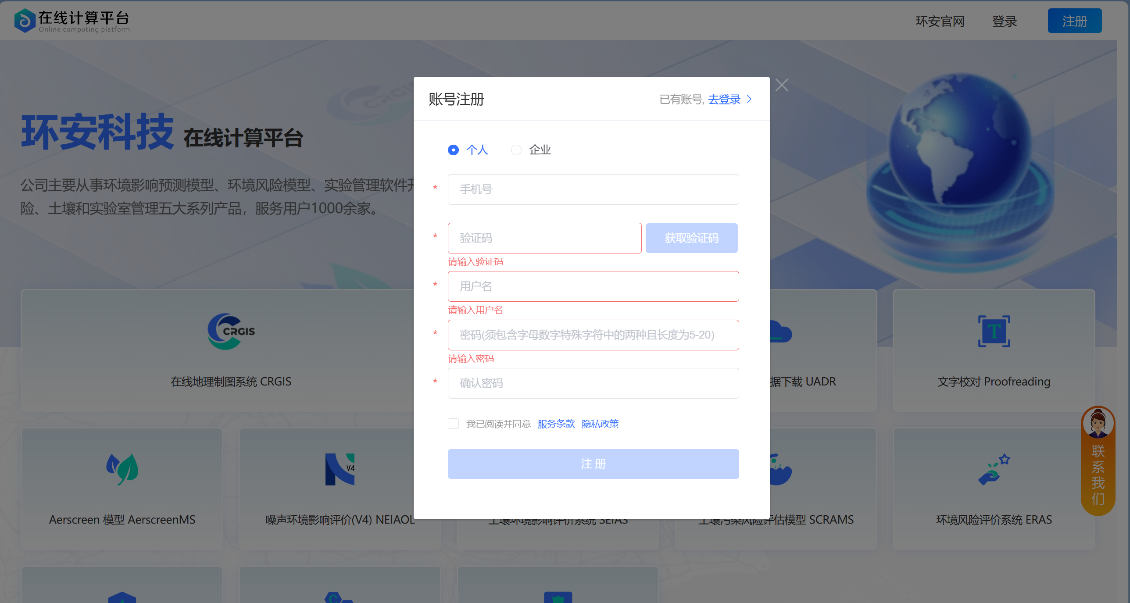Viewport: 1130px width, 603px height.
Task: Focus the 手机号 input field
Action: (x=593, y=189)
